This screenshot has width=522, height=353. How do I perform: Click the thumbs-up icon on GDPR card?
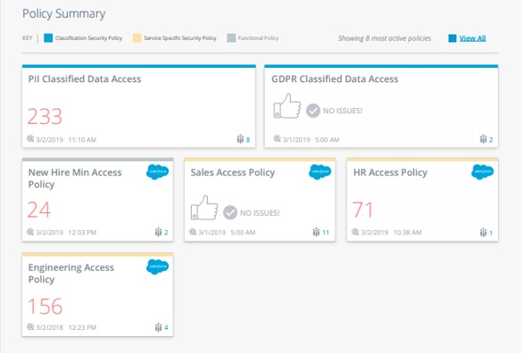pos(287,106)
